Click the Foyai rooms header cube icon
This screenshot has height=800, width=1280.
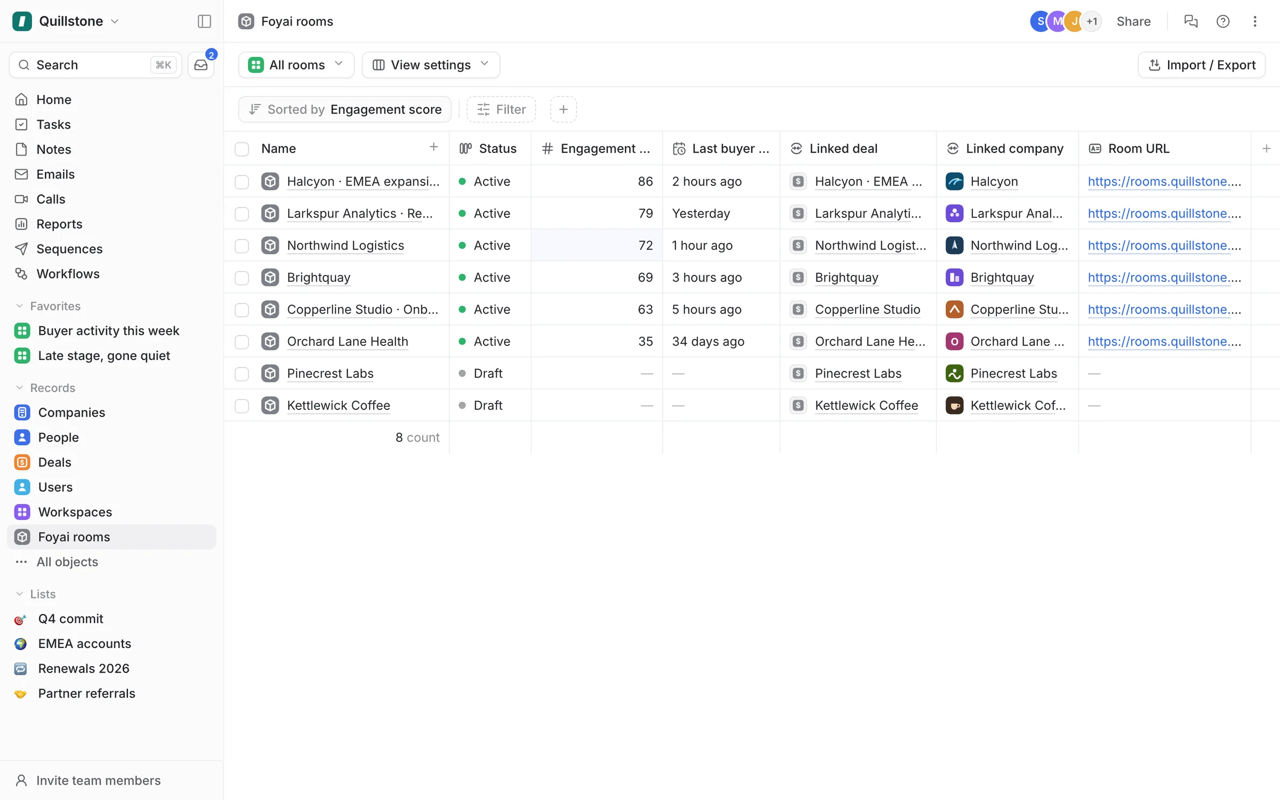point(246,21)
